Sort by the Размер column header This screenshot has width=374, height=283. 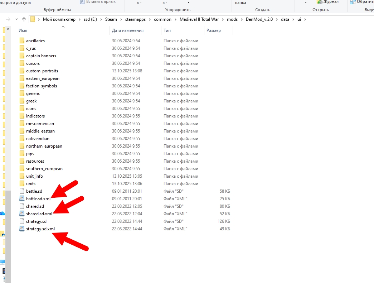tap(213, 30)
